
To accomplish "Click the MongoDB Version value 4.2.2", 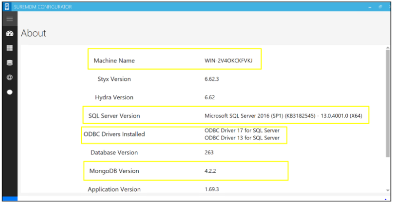I will tap(211, 171).
